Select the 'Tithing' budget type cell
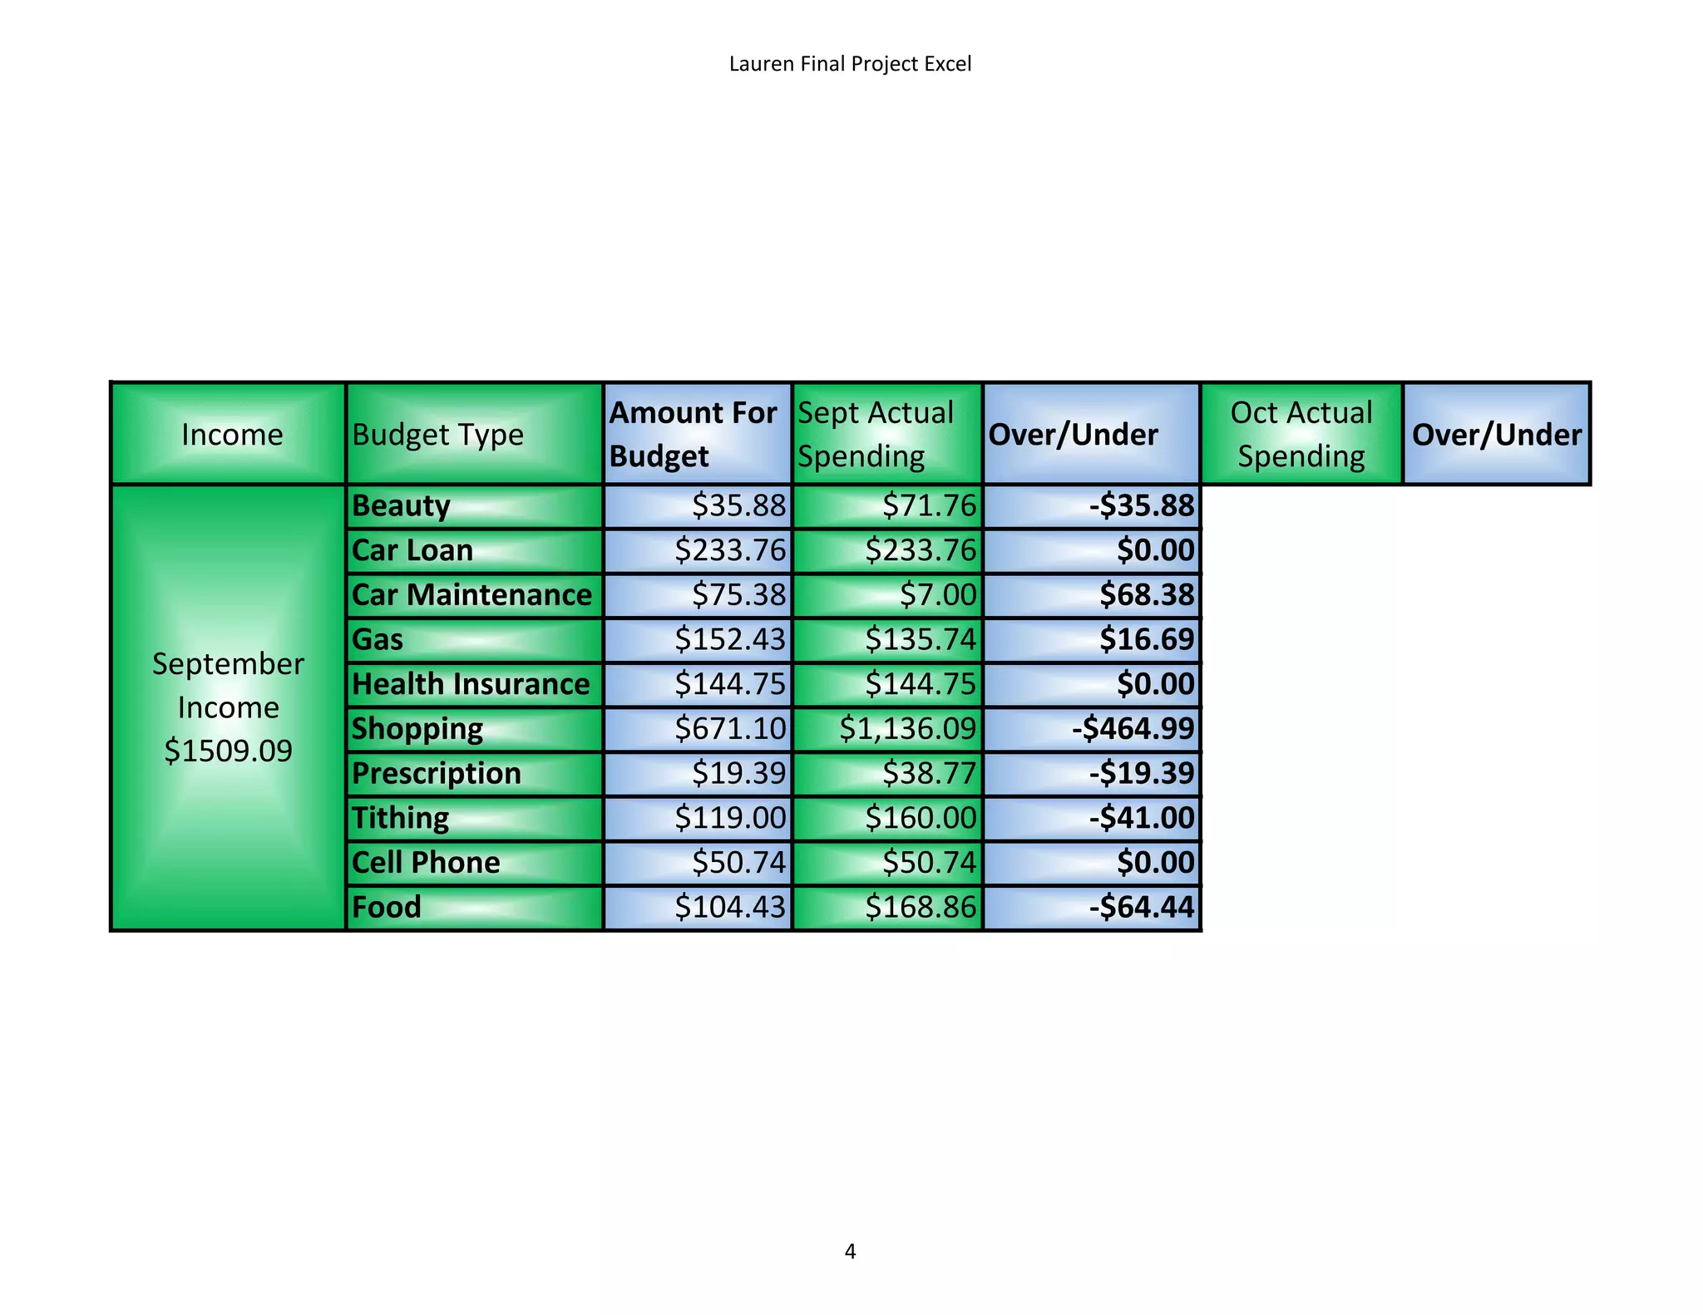Viewport: 1703px width, 1315px height. click(475, 819)
